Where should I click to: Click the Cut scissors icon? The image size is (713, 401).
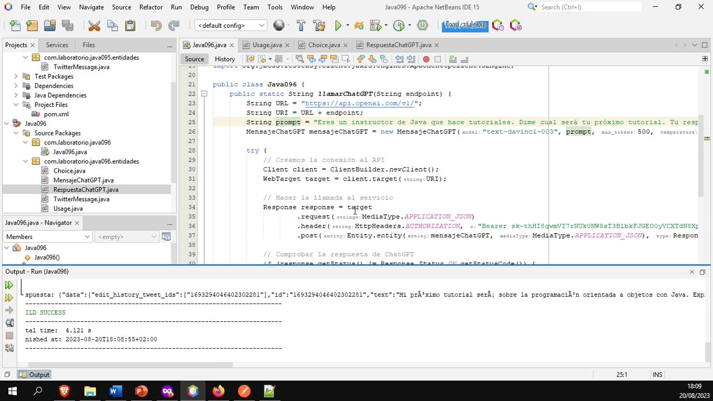tap(94, 26)
